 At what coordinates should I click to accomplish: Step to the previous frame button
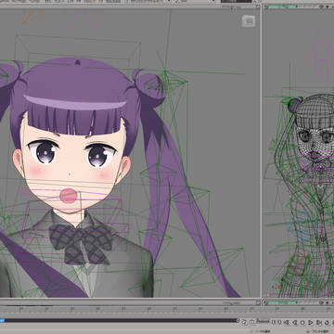287,322
